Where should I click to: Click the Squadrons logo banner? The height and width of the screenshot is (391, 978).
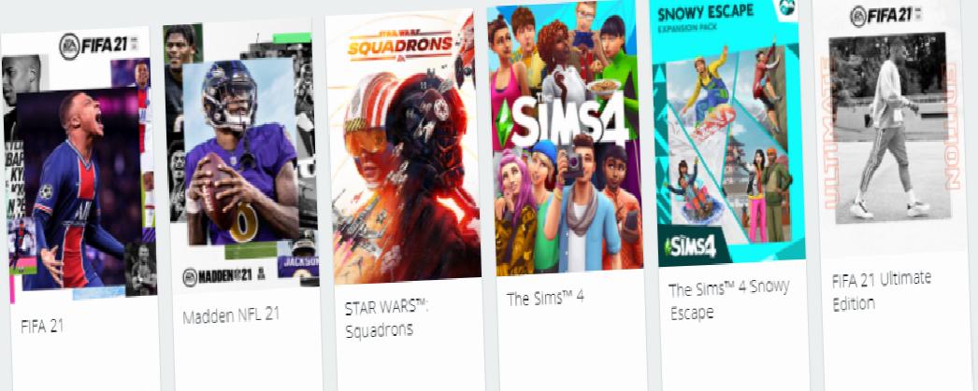tap(399, 43)
